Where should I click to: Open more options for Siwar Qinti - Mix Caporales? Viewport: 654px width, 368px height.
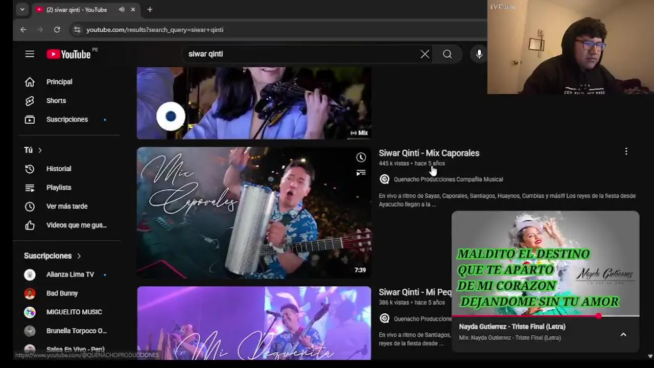coord(626,151)
